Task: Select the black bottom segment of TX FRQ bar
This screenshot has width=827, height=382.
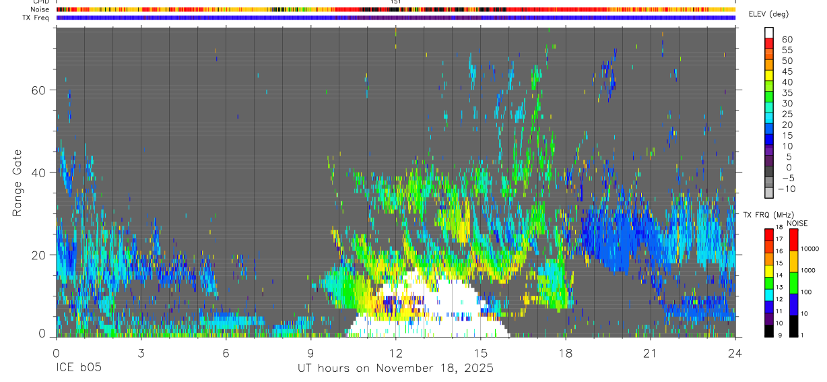Action: (768, 331)
